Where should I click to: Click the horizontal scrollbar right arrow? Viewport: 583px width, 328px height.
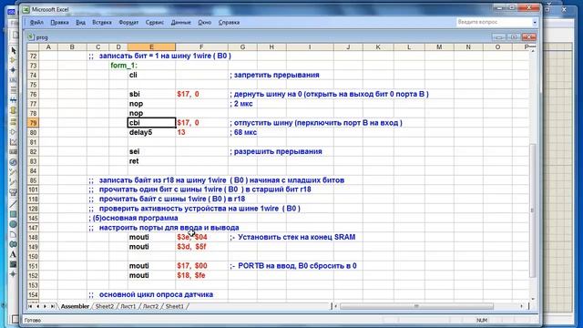[521, 306]
